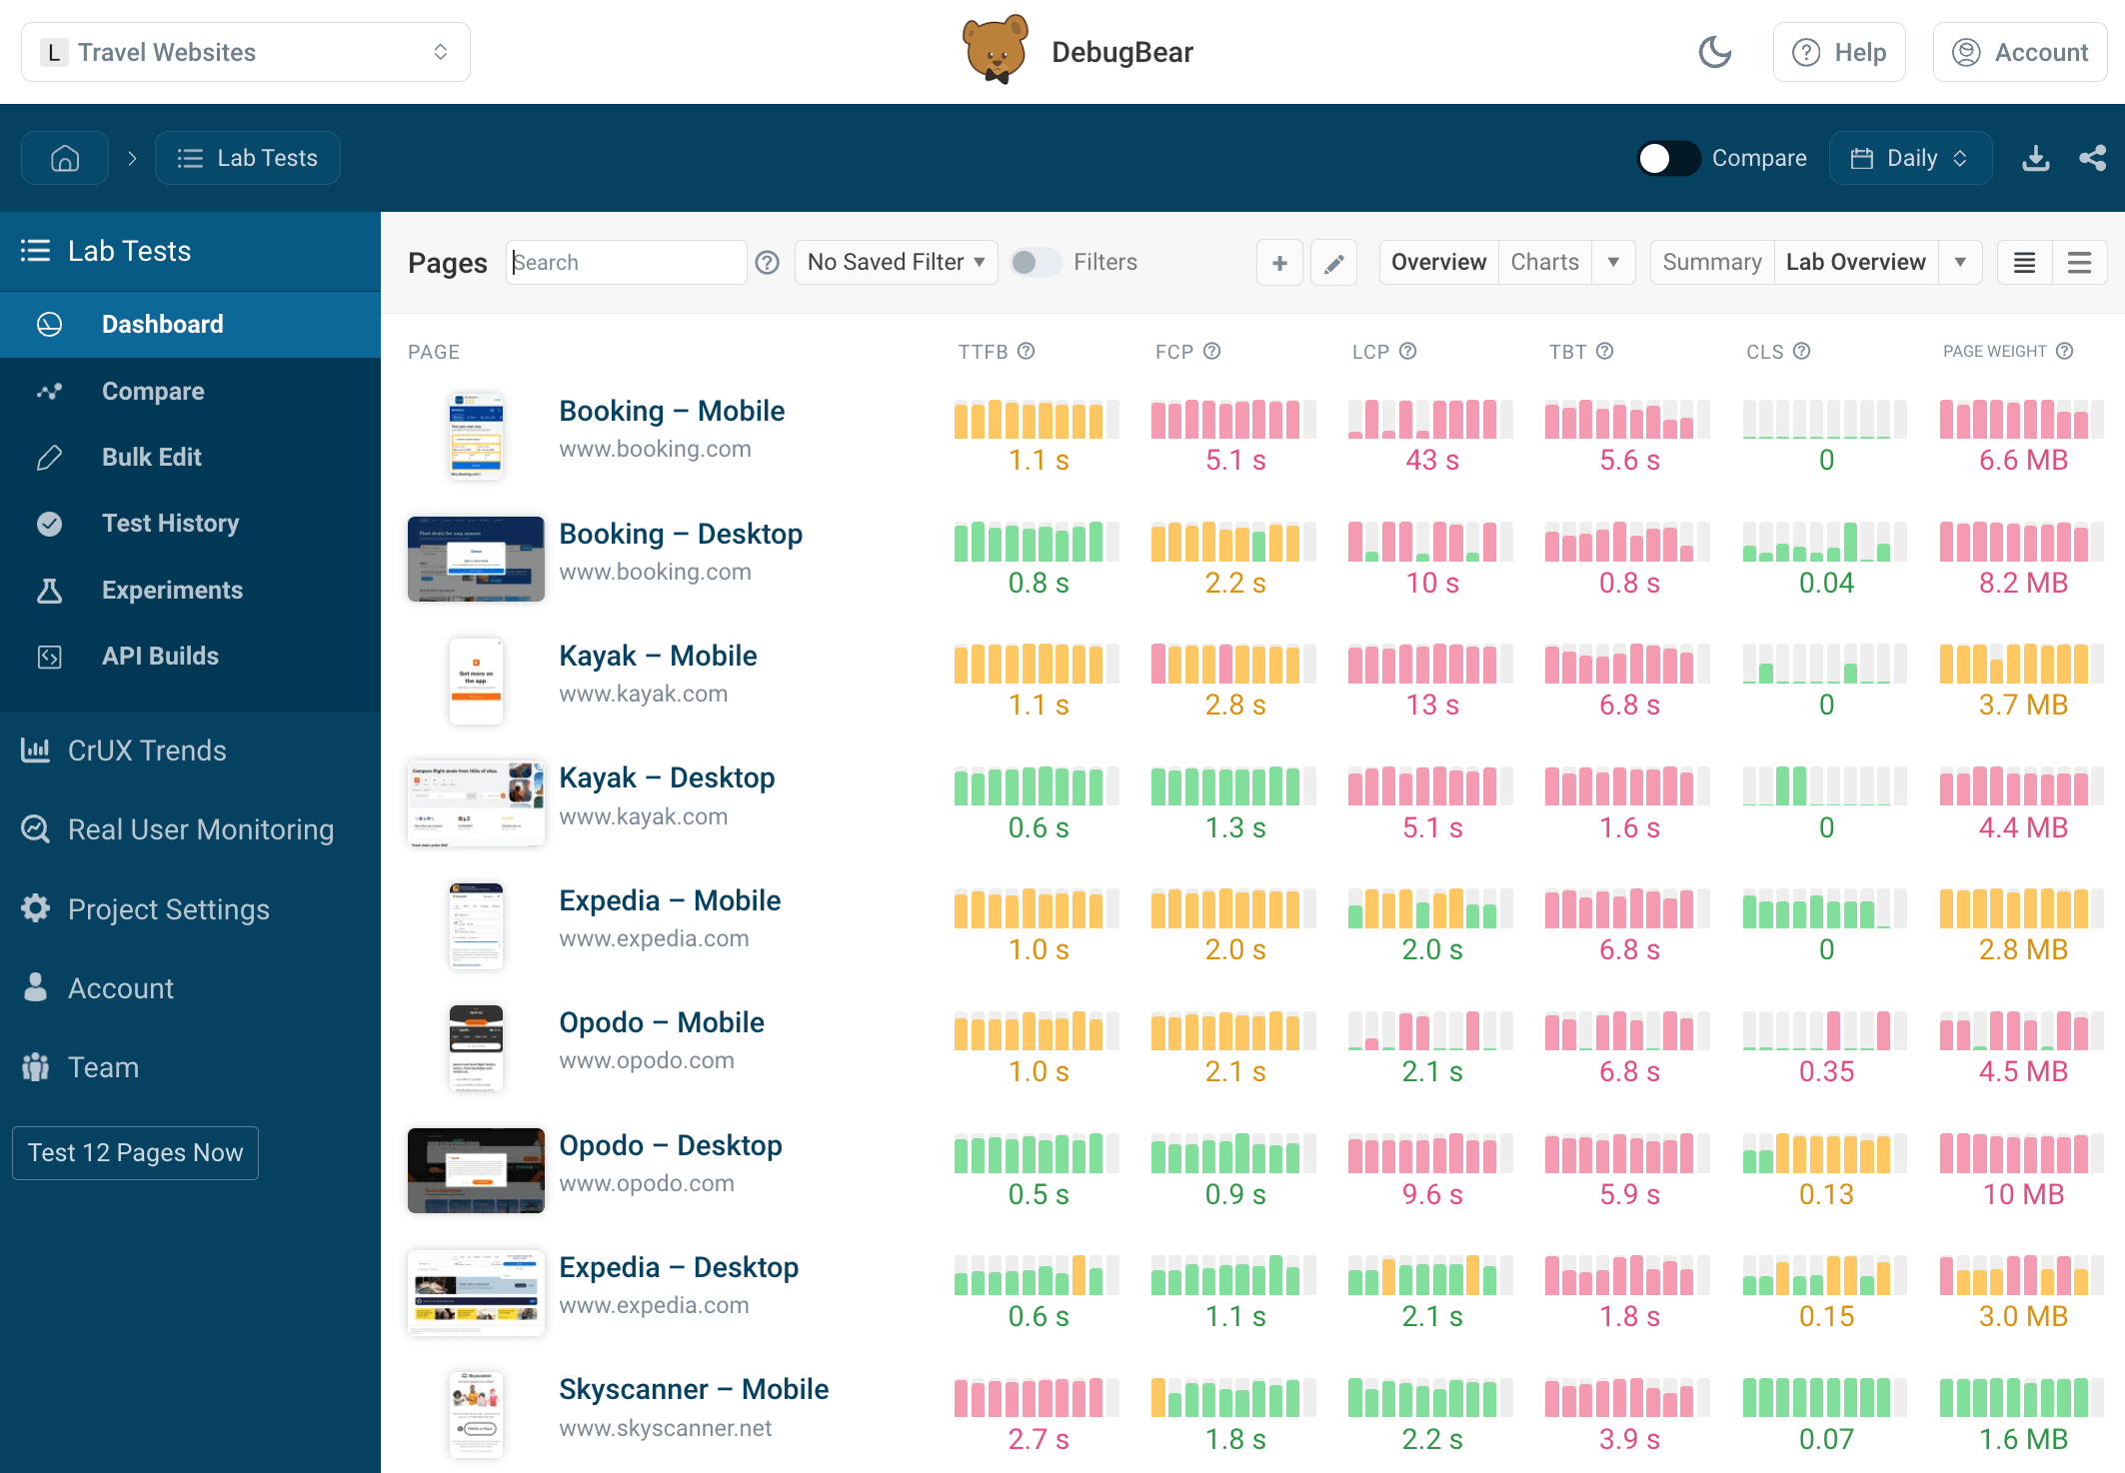Viewport: 2125px width, 1473px height.
Task: Open the Expedia – Desktop page link
Action: tap(679, 1267)
